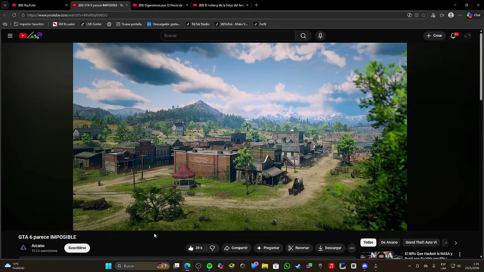Open WhatsApp from the taskbar
Viewport: 484px width, 272px height.
(x=287, y=266)
